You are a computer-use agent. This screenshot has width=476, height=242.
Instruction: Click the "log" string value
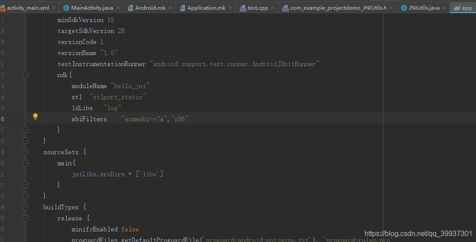coord(112,108)
